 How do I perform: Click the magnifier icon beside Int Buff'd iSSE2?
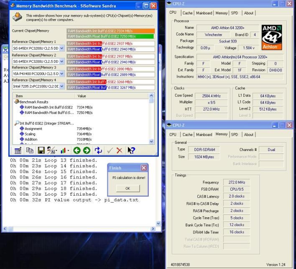17,123
